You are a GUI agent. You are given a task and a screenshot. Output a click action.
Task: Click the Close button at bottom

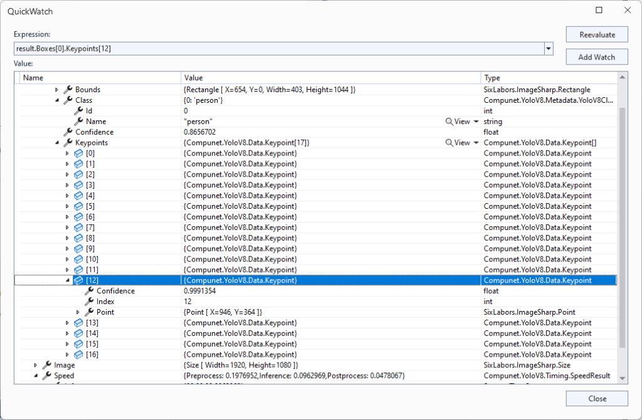point(596,399)
